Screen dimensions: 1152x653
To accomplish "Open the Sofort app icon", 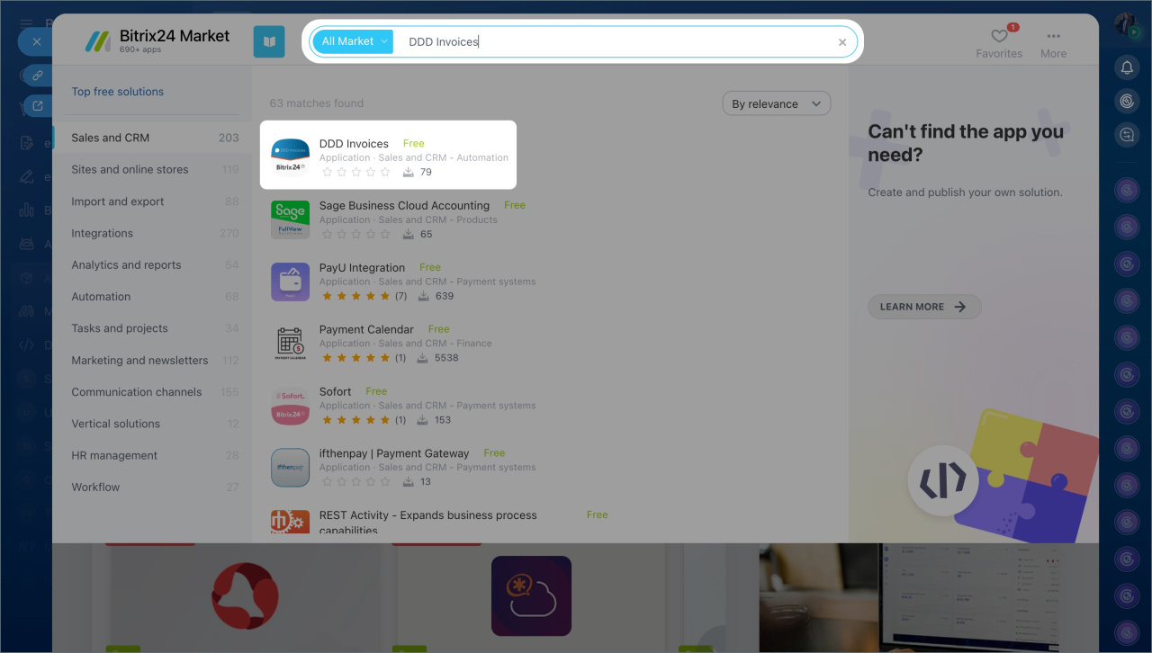I will click(x=290, y=406).
